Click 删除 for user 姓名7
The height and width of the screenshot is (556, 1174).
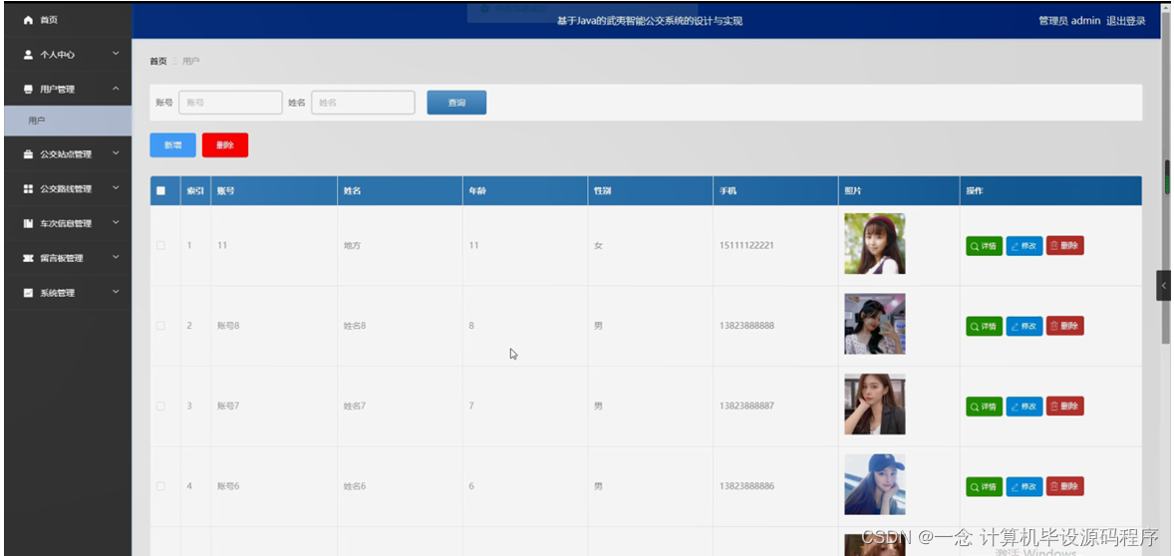1064,407
